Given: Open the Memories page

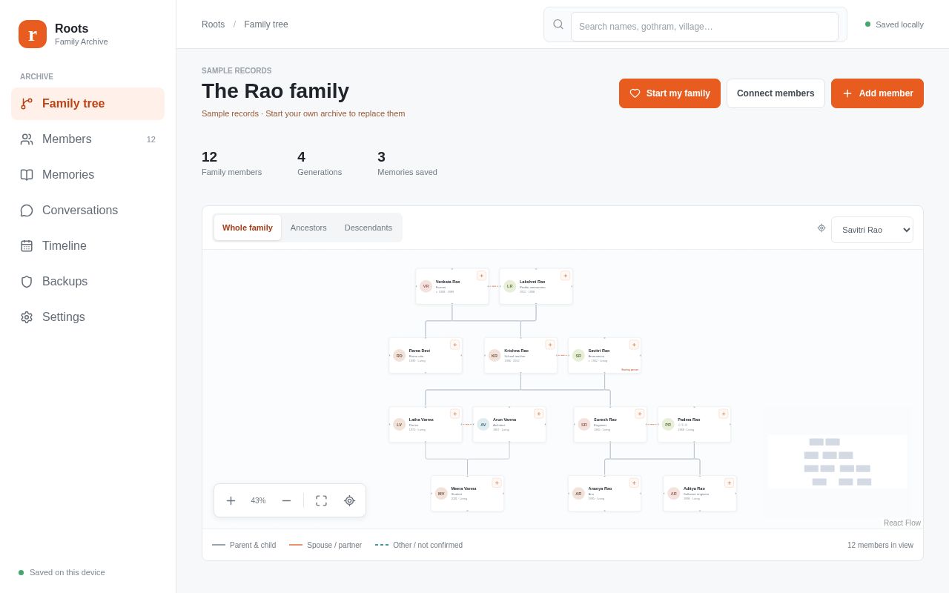Looking at the screenshot, I should tap(87, 175).
